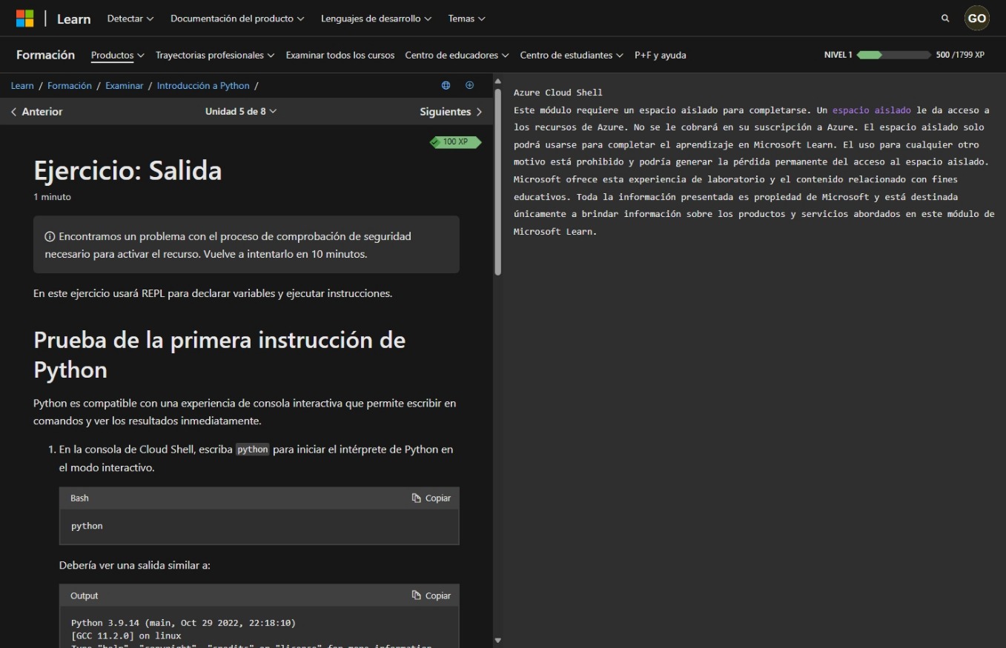Click the GCC 11.2.0 on linux line
The width and height of the screenshot is (1006, 648).
(126, 636)
